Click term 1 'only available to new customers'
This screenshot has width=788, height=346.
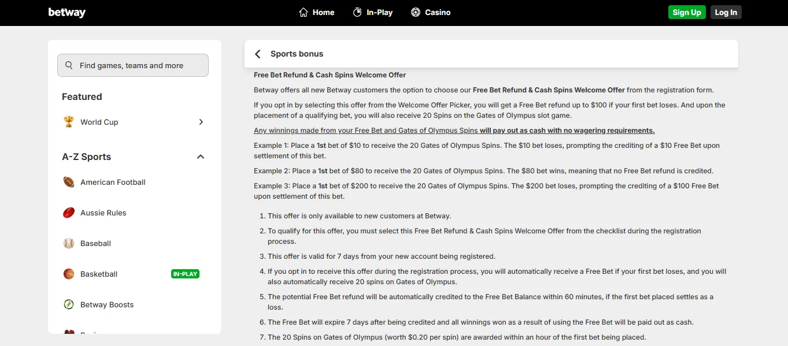(x=359, y=216)
